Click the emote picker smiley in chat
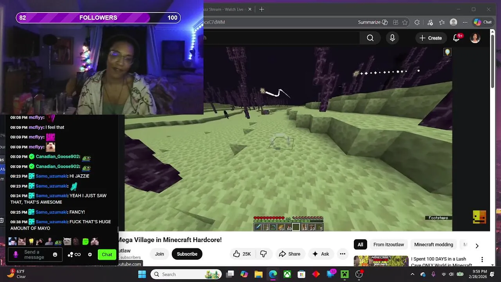Viewport: 501px width, 282px height. [55, 255]
